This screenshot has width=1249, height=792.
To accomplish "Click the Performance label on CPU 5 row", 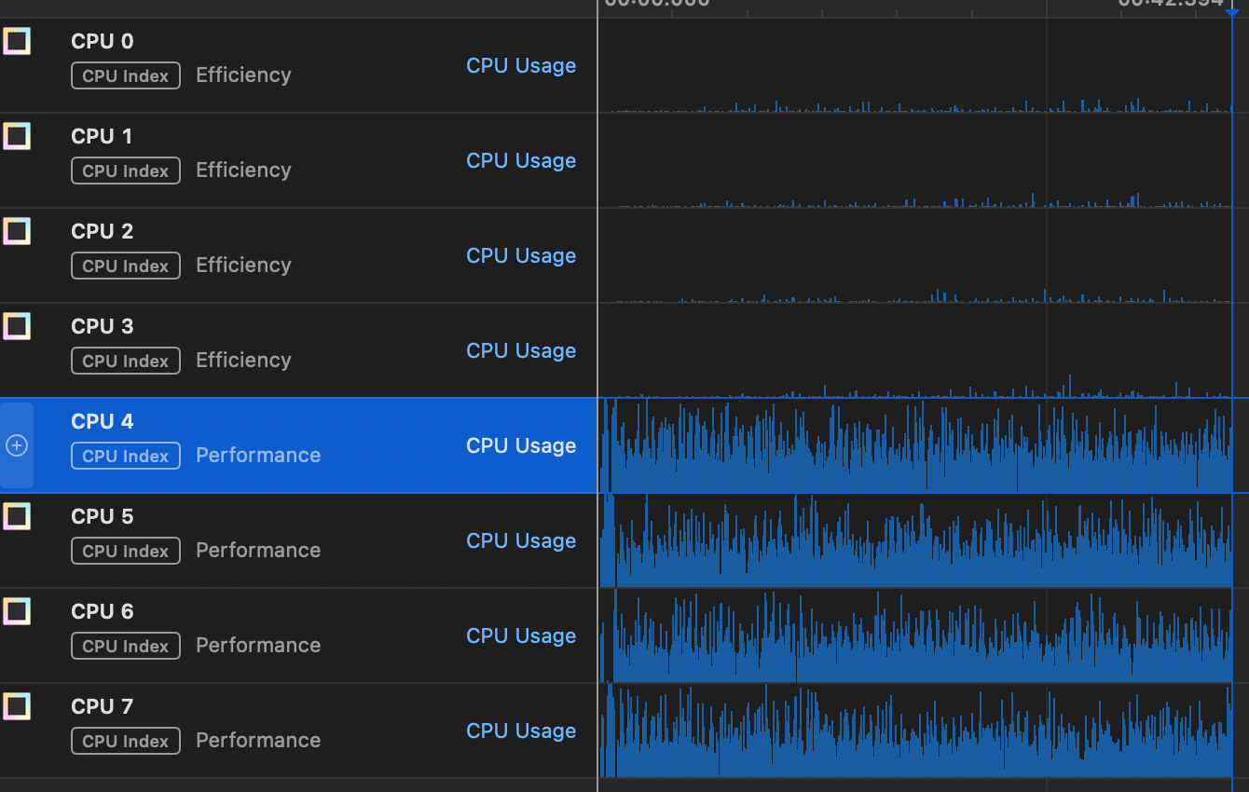I will (x=258, y=551).
